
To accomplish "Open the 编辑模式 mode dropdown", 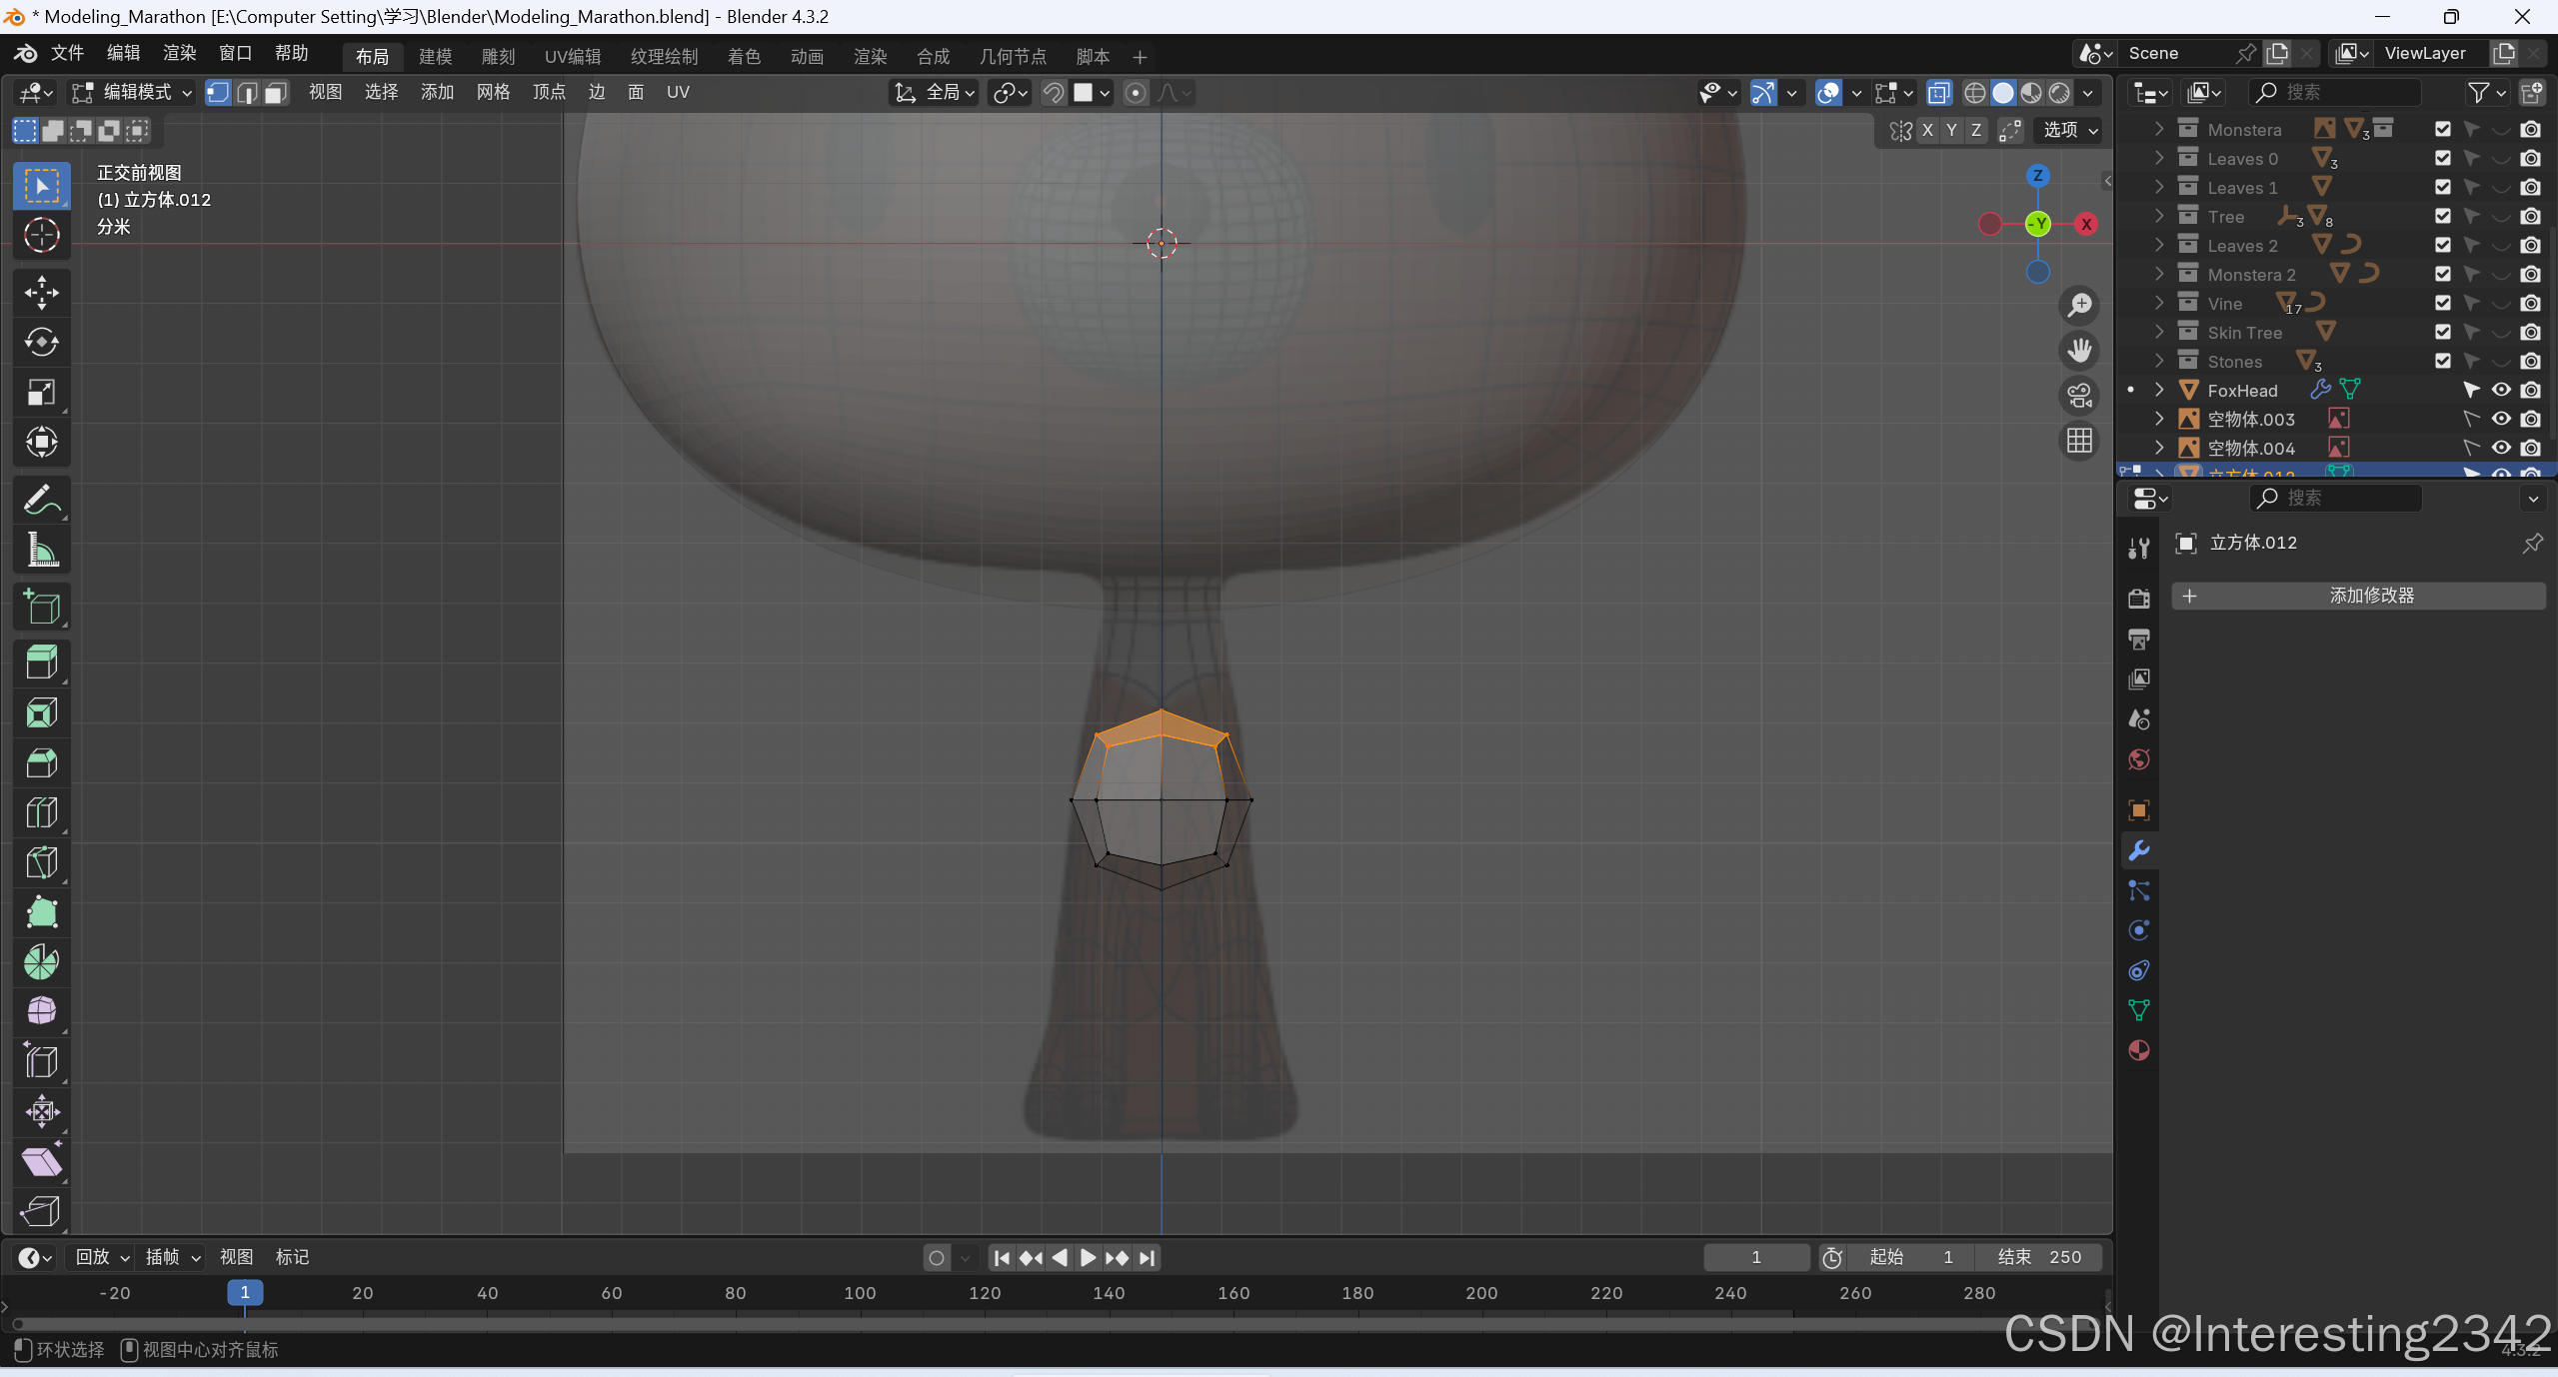I will [x=132, y=93].
